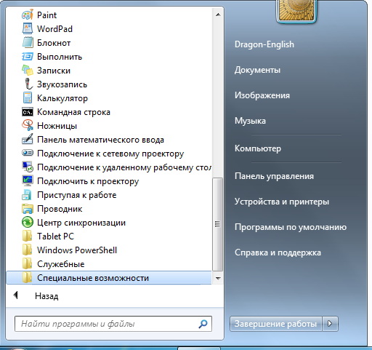Open Документы in the right pane

(x=257, y=70)
